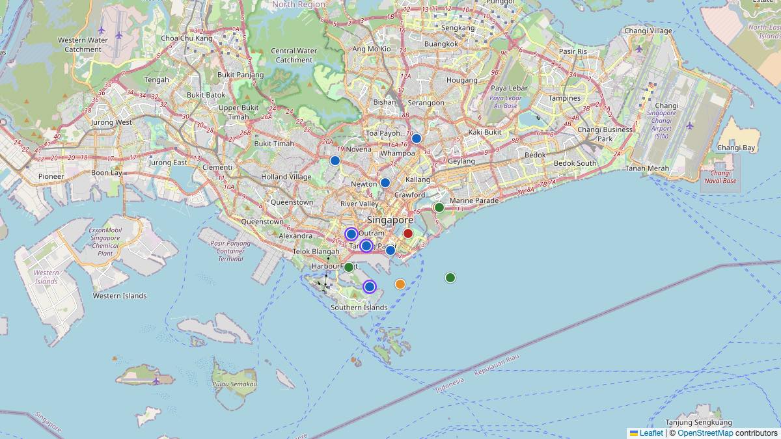The image size is (781, 439).
Task: Click the Boon Lay map label
Action: pos(107,173)
